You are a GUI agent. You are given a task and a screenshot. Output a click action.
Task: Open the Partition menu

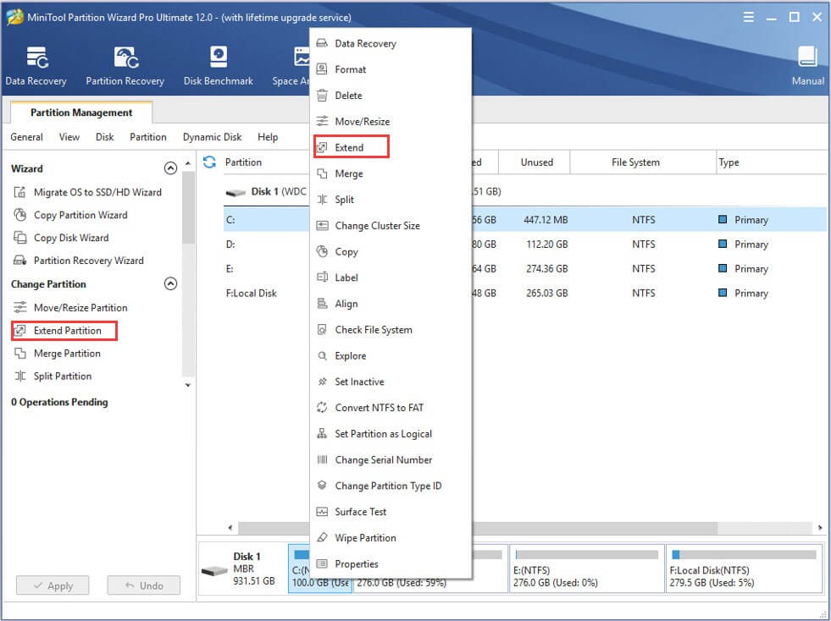(x=148, y=137)
